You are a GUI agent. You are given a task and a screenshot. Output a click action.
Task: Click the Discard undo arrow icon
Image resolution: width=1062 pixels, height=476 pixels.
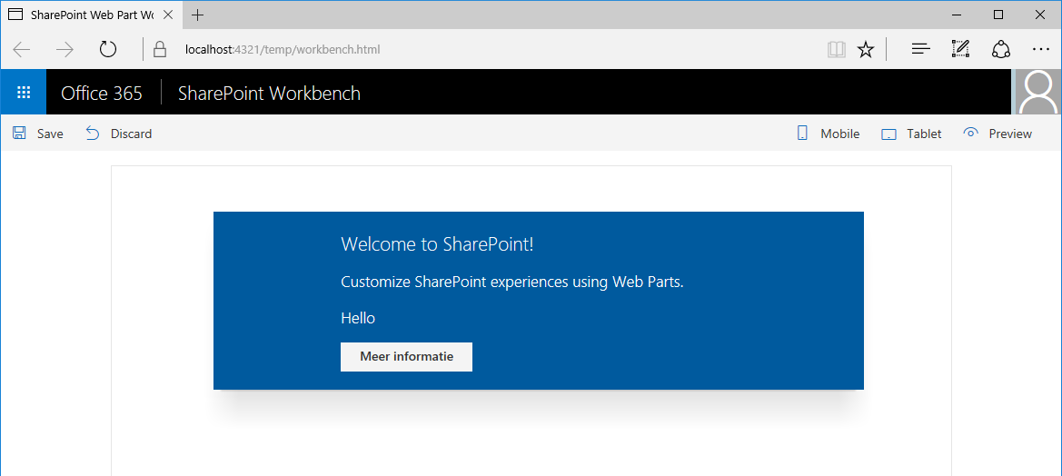click(93, 134)
